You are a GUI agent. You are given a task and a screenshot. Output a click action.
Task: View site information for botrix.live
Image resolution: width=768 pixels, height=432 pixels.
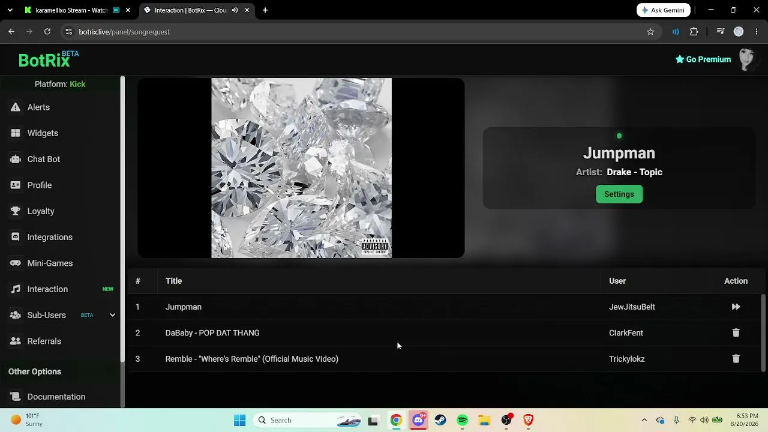click(68, 32)
